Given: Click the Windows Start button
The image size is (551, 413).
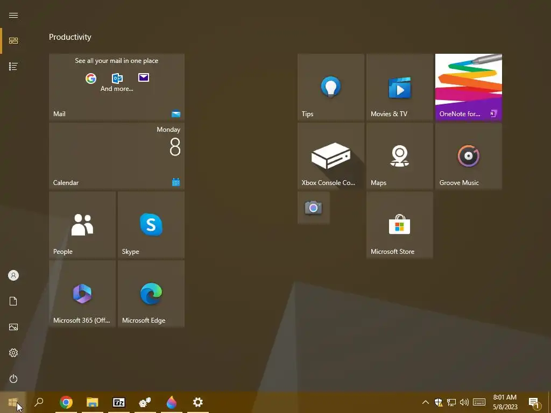Looking at the screenshot, I should point(13,402).
